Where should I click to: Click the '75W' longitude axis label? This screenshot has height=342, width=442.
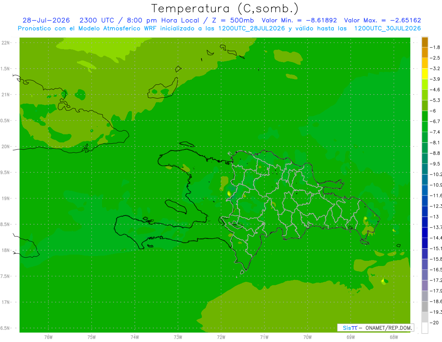click(x=91, y=337)
